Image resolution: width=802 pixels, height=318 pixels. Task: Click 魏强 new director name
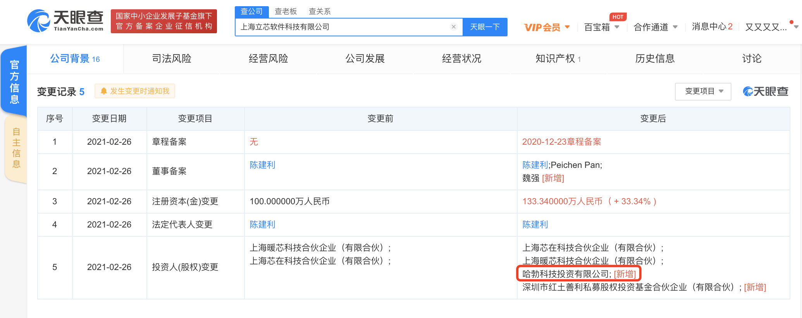[531, 178]
